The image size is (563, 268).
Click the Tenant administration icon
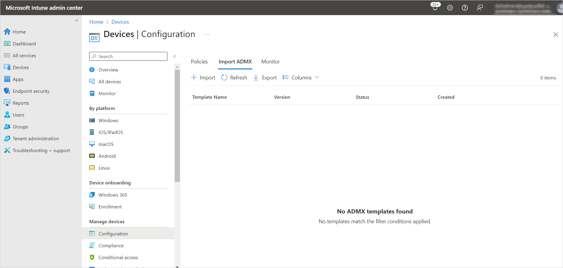(x=7, y=138)
